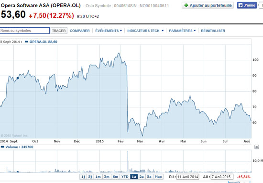This screenshot has height=183, width=263.
Task: Select the 6m time range
Action: [x=115, y=177]
